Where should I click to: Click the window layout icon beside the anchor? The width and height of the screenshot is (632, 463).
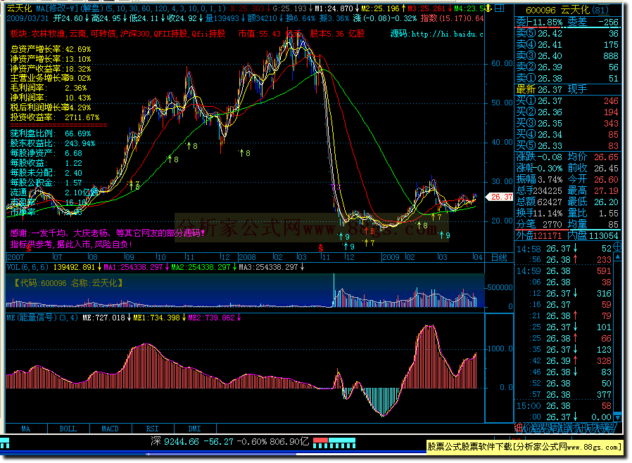[500, 8]
